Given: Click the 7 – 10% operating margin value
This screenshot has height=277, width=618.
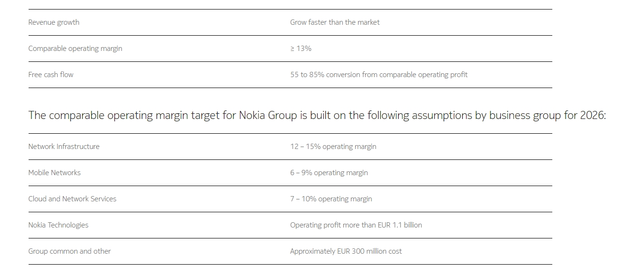Looking at the screenshot, I should pos(331,199).
